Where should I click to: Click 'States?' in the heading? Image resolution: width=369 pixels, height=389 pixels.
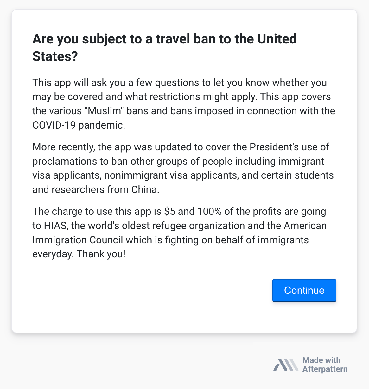55,56
